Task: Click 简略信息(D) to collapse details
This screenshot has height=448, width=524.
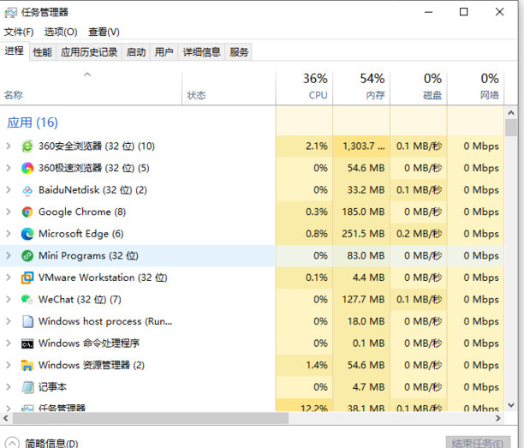Action: click(42, 444)
